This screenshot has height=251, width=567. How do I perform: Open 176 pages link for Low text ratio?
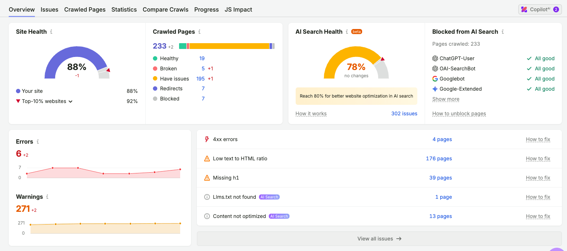pyautogui.click(x=439, y=159)
